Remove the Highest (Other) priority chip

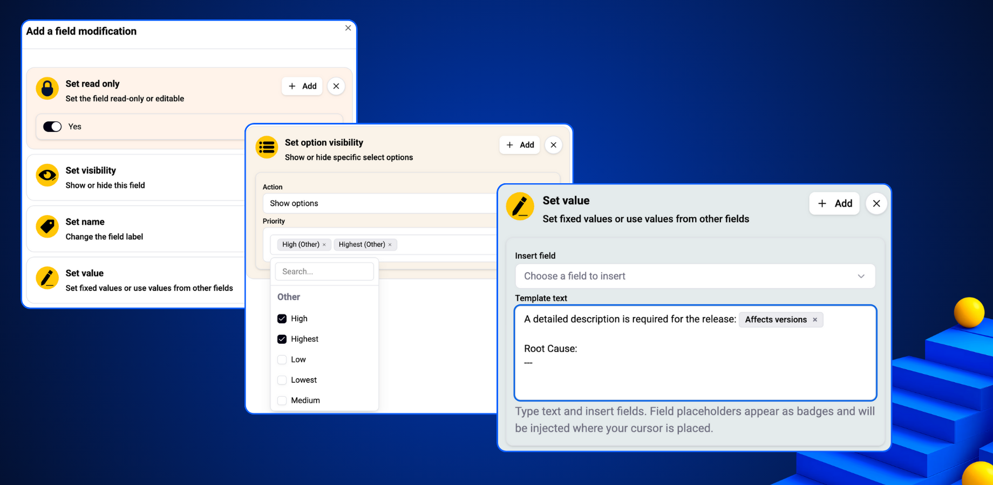(391, 245)
